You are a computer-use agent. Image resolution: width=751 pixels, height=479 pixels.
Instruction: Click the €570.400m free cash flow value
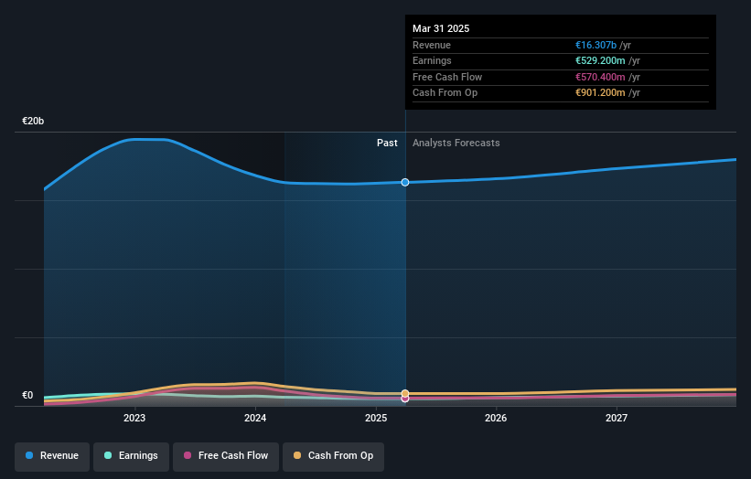(x=600, y=77)
